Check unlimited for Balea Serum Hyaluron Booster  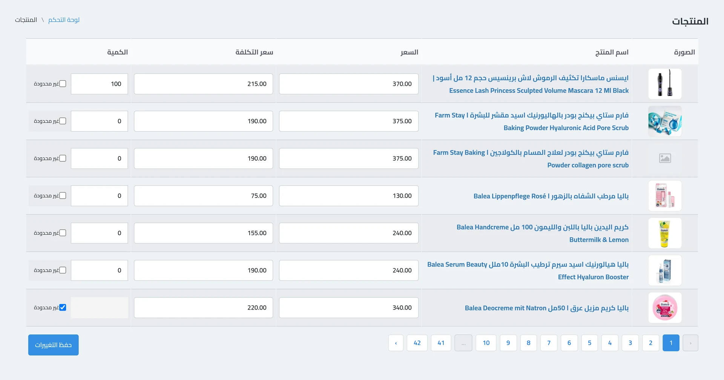[63, 270]
